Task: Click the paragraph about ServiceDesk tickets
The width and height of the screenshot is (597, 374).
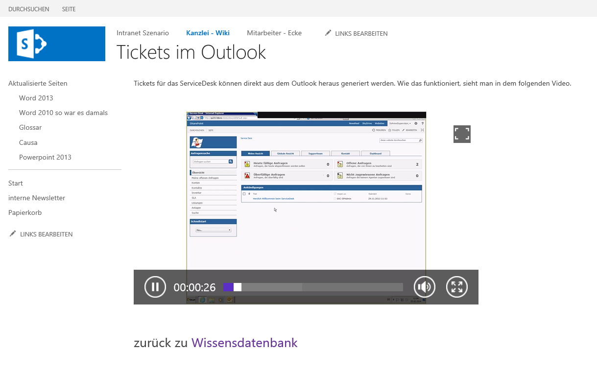Action: pos(353,83)
